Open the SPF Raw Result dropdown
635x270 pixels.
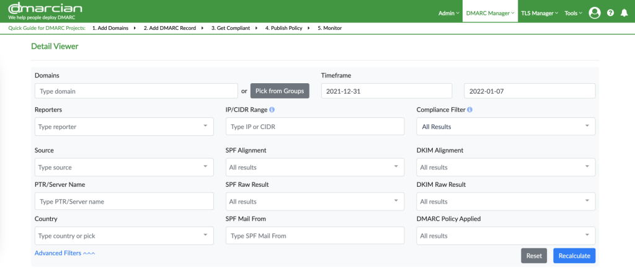click(315, 202)
